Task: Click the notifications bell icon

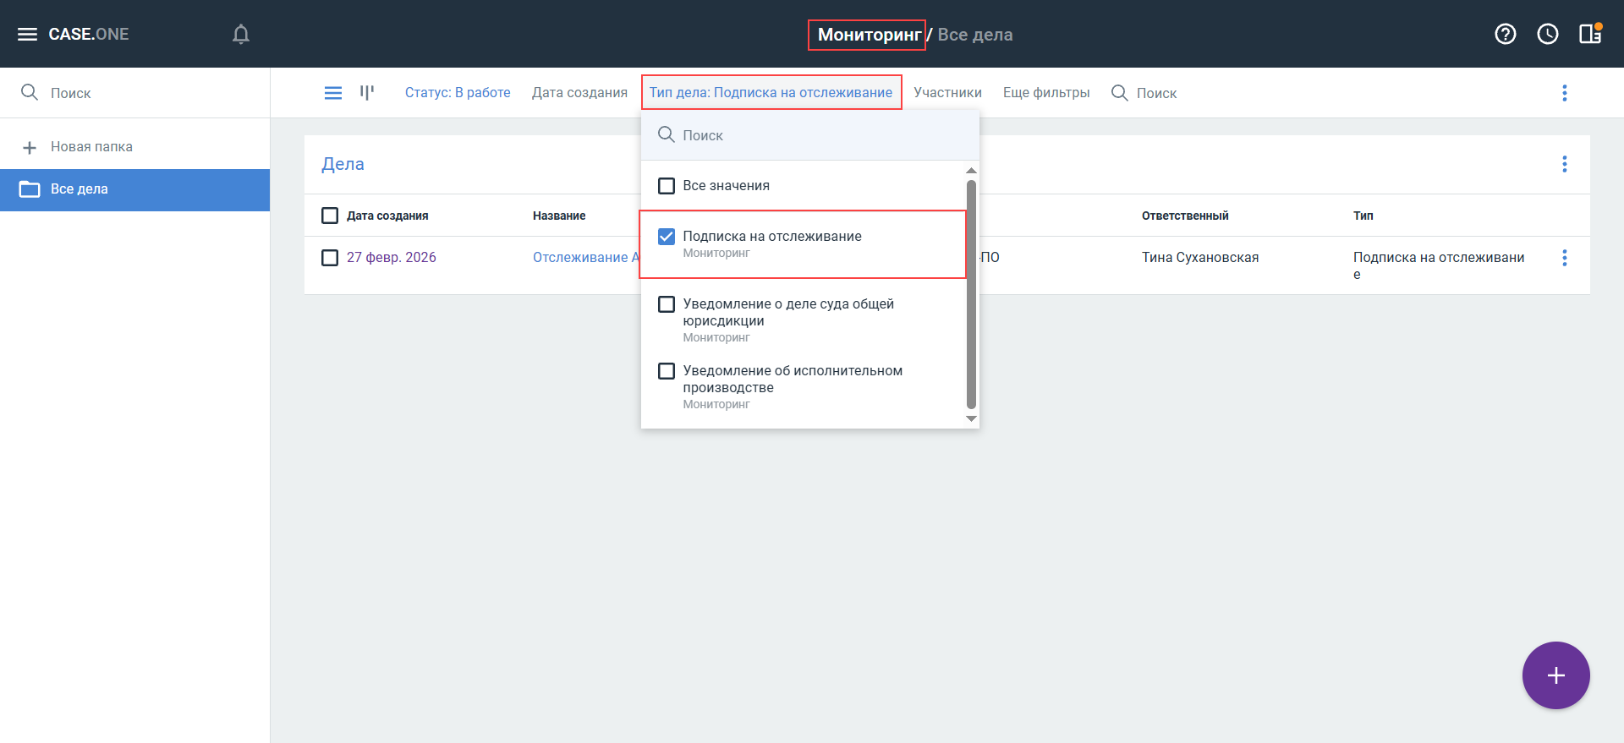Action: pyautogui.click(x=241, y=34)
